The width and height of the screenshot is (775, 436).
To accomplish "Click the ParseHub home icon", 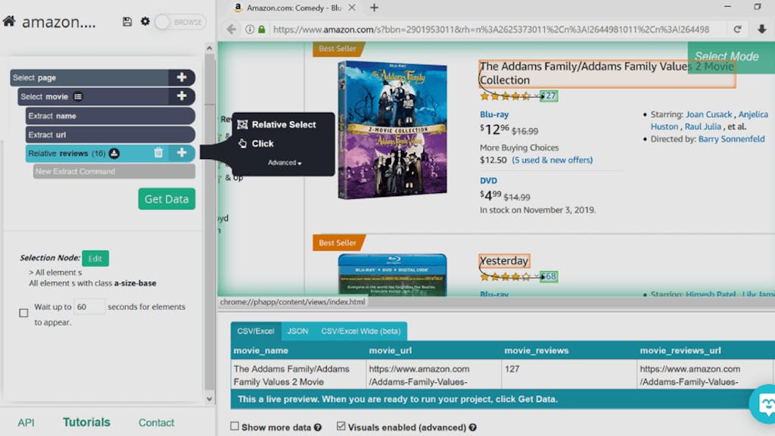I will (x=9, y=21).
